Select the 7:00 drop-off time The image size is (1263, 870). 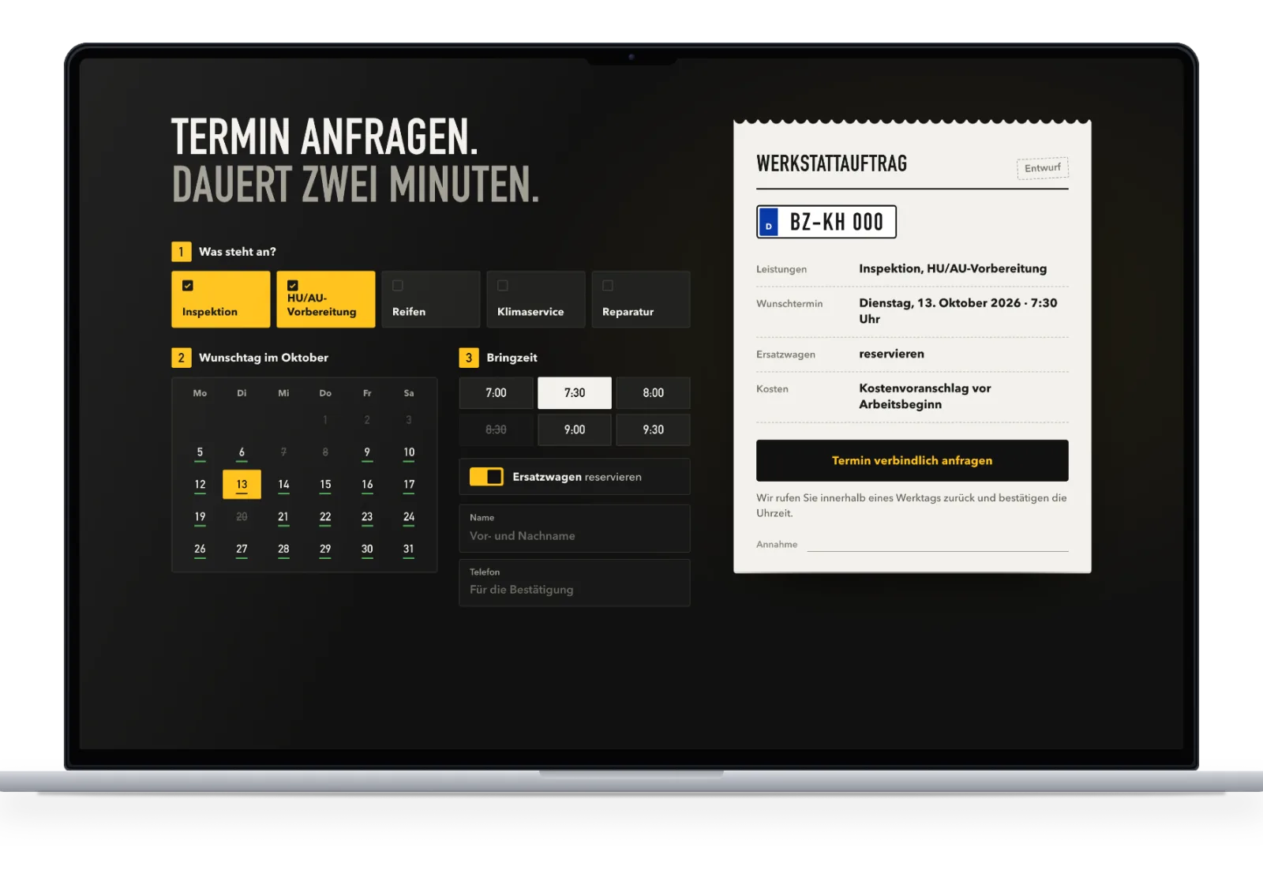coord(496,392)
